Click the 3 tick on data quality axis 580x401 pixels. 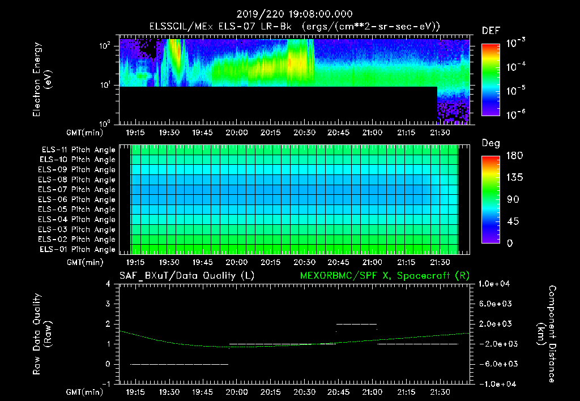coord(108,304)
